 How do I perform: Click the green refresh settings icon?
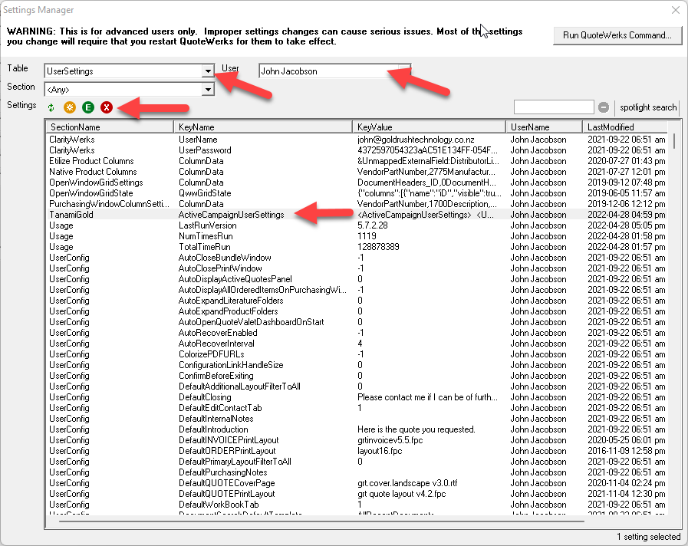[51, 107]
